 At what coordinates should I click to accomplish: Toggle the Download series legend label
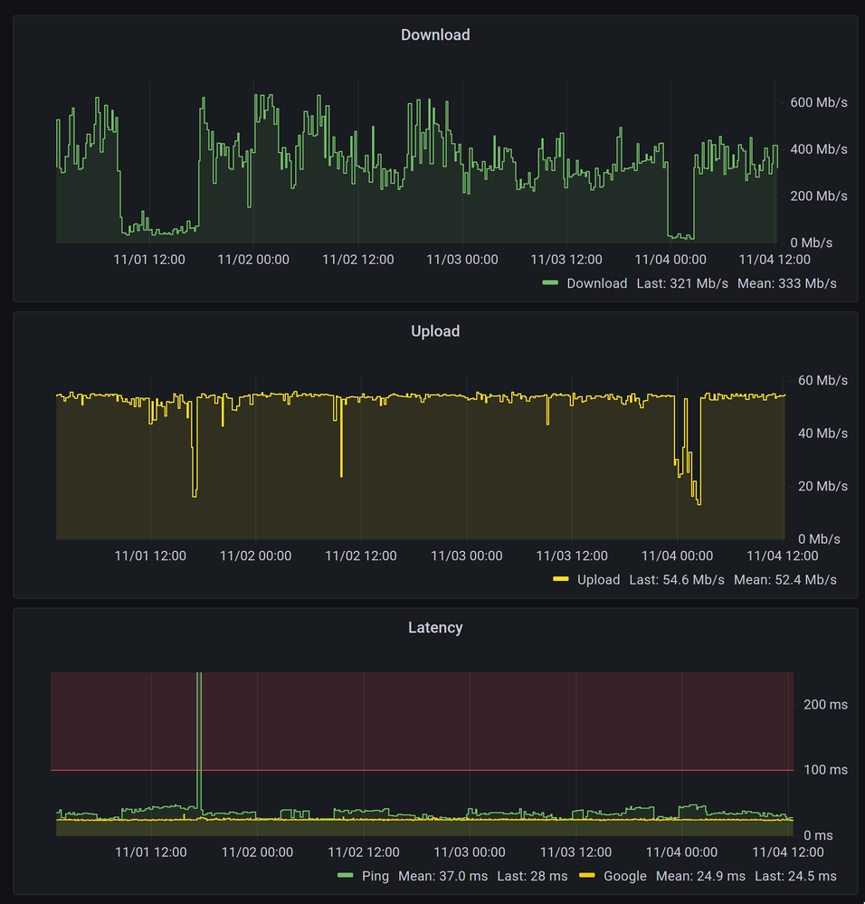tap(596, 283)
